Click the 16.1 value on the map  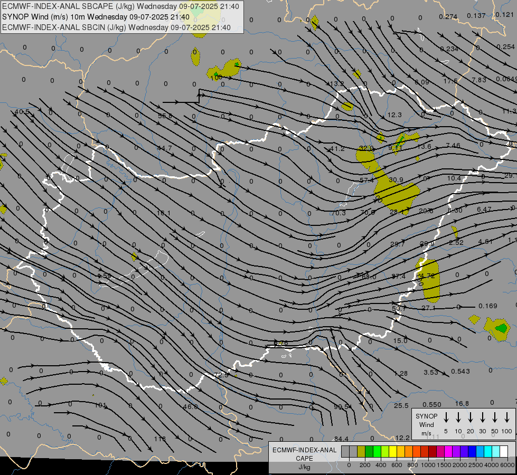click(x=164, y=213)
